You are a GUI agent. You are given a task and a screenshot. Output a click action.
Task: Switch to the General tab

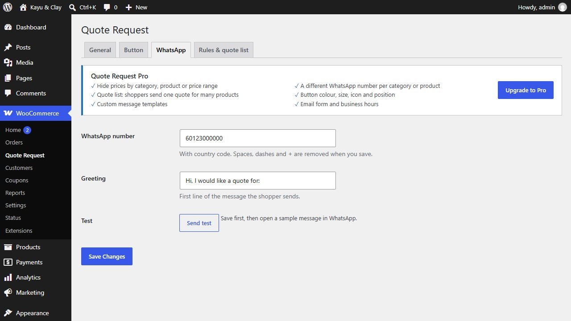coord(100,50)
